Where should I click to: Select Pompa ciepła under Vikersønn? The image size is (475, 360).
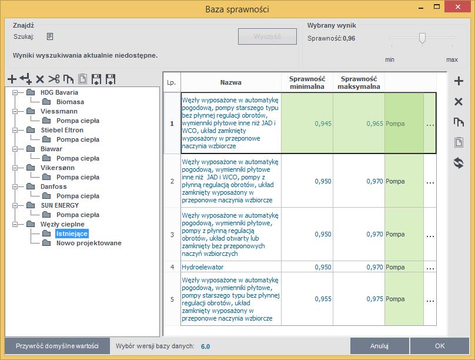(78, 177)
